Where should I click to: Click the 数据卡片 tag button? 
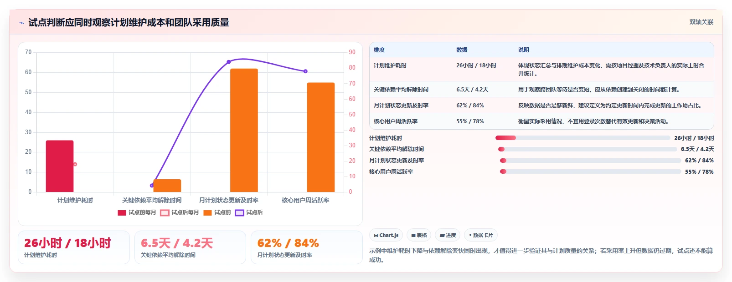480,235
